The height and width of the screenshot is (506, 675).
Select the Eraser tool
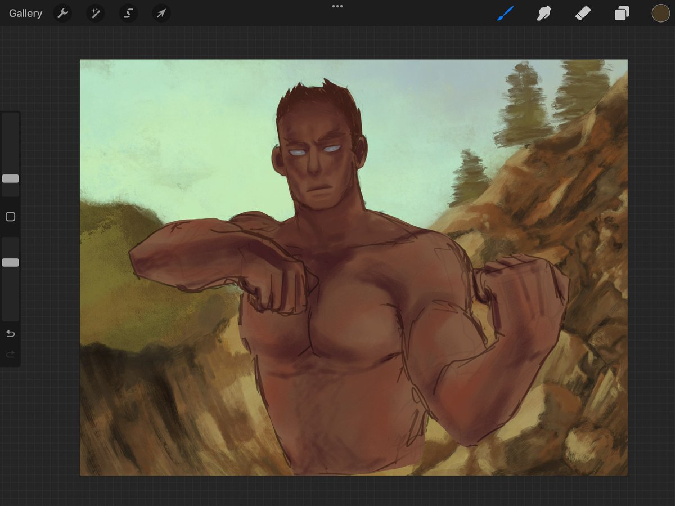click(583, 13)
